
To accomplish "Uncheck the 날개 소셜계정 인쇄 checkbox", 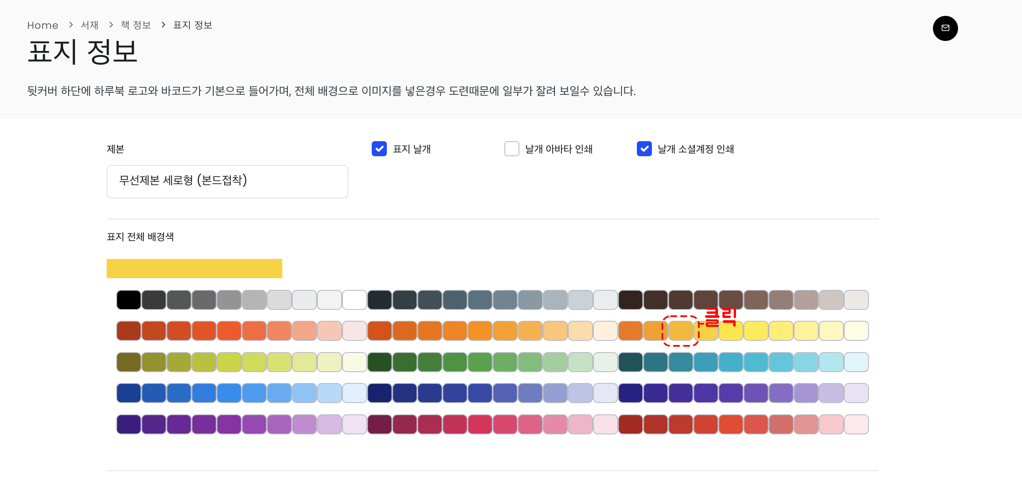I will (644, 149).
